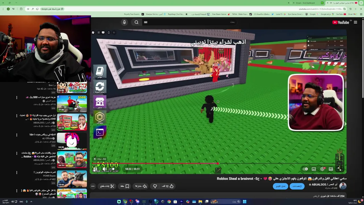Open the 24:38 aLi Official video thumbnail

(72, 141)
